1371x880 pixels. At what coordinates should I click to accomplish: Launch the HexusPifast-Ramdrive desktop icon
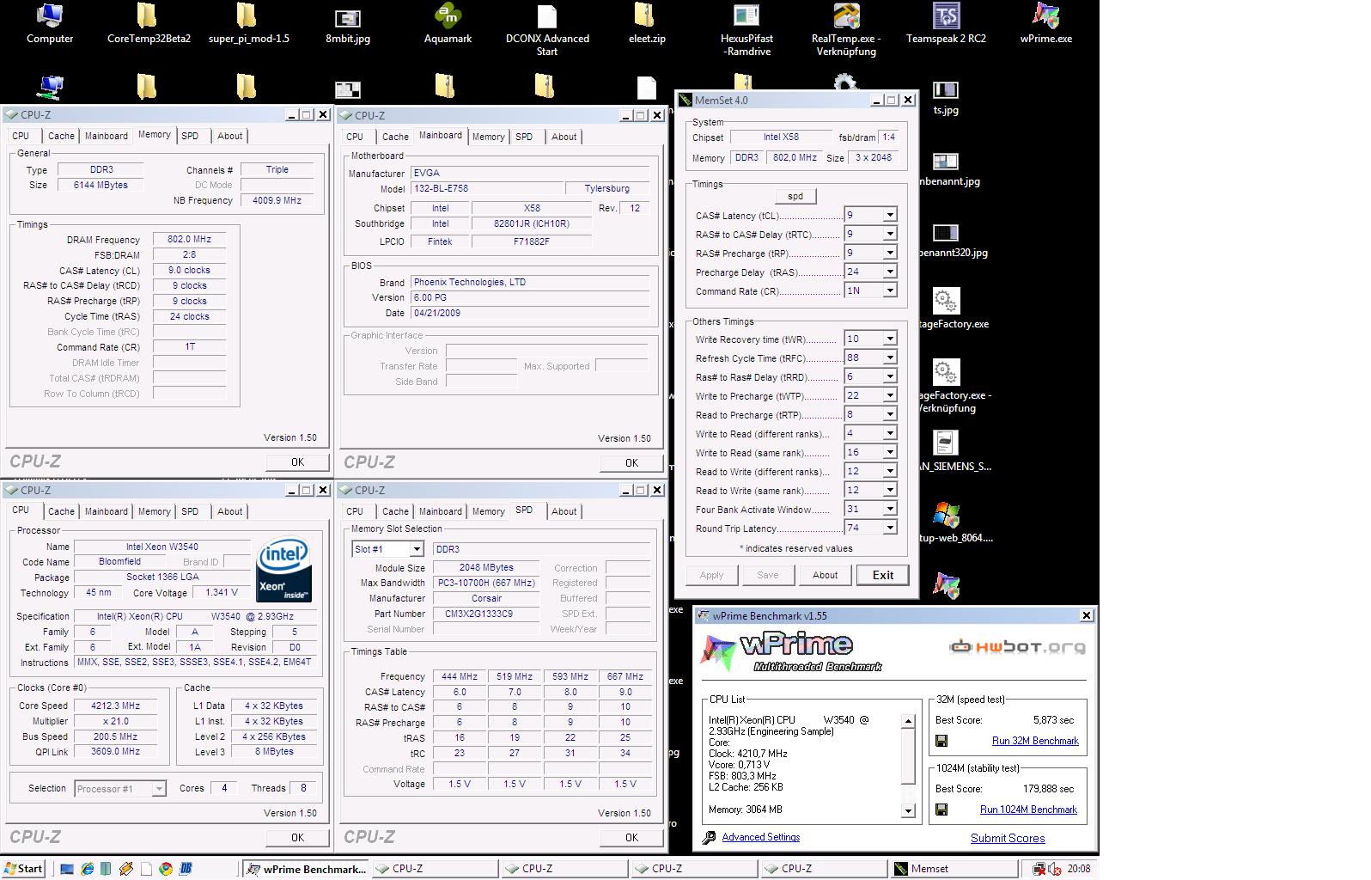[x=746, y=29]
